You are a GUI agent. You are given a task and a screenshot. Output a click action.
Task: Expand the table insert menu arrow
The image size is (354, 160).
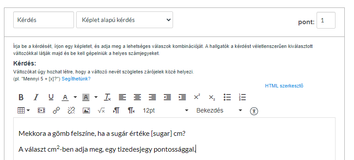(28, 110)
